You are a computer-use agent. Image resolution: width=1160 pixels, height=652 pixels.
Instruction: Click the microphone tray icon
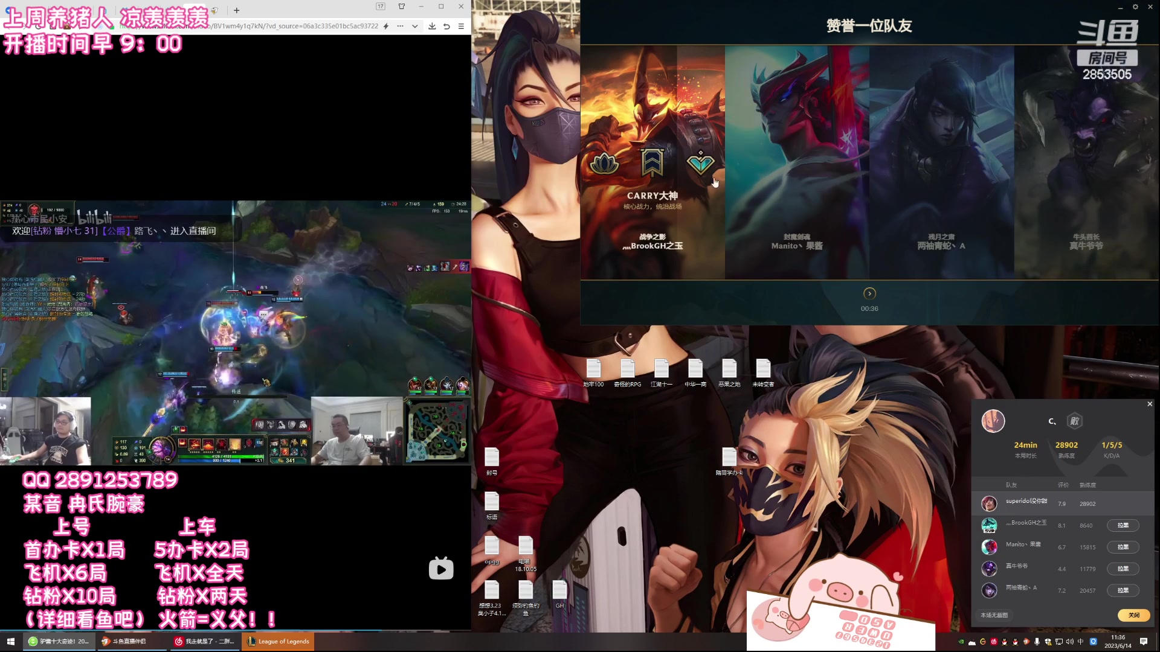coord(1037,642)
